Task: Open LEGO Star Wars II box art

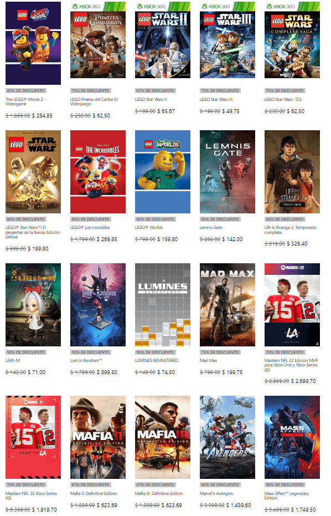Action: click(x=162, y=40)
